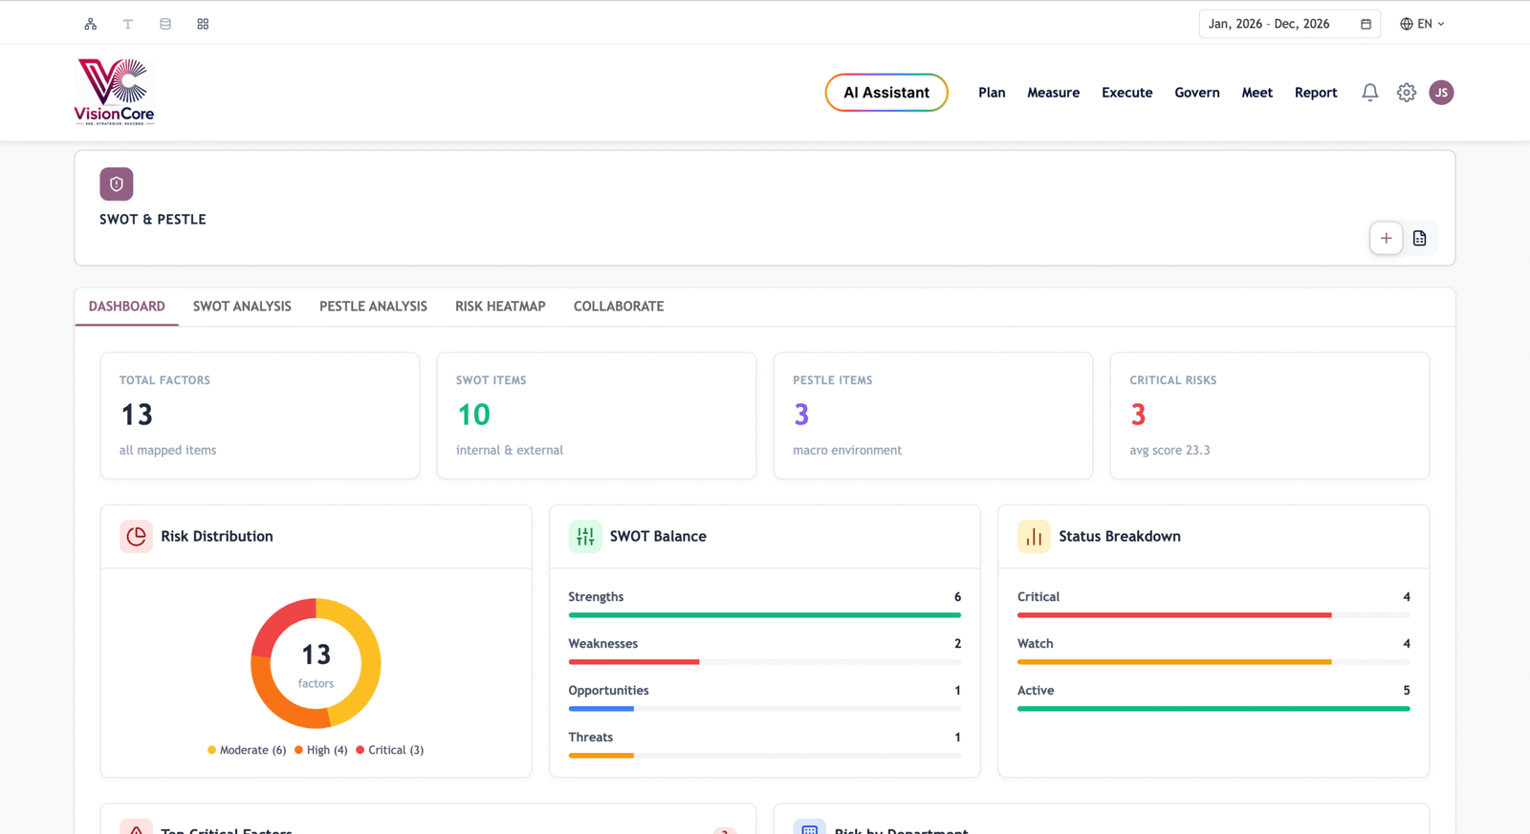The height and width of the screenshot is (834, 1530).
Task: Click the Critical red status bar
Action: 1174,615
